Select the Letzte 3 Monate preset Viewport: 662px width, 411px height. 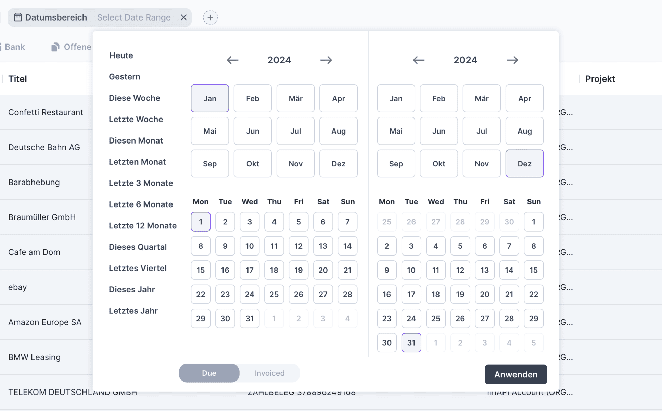point(141,183)
